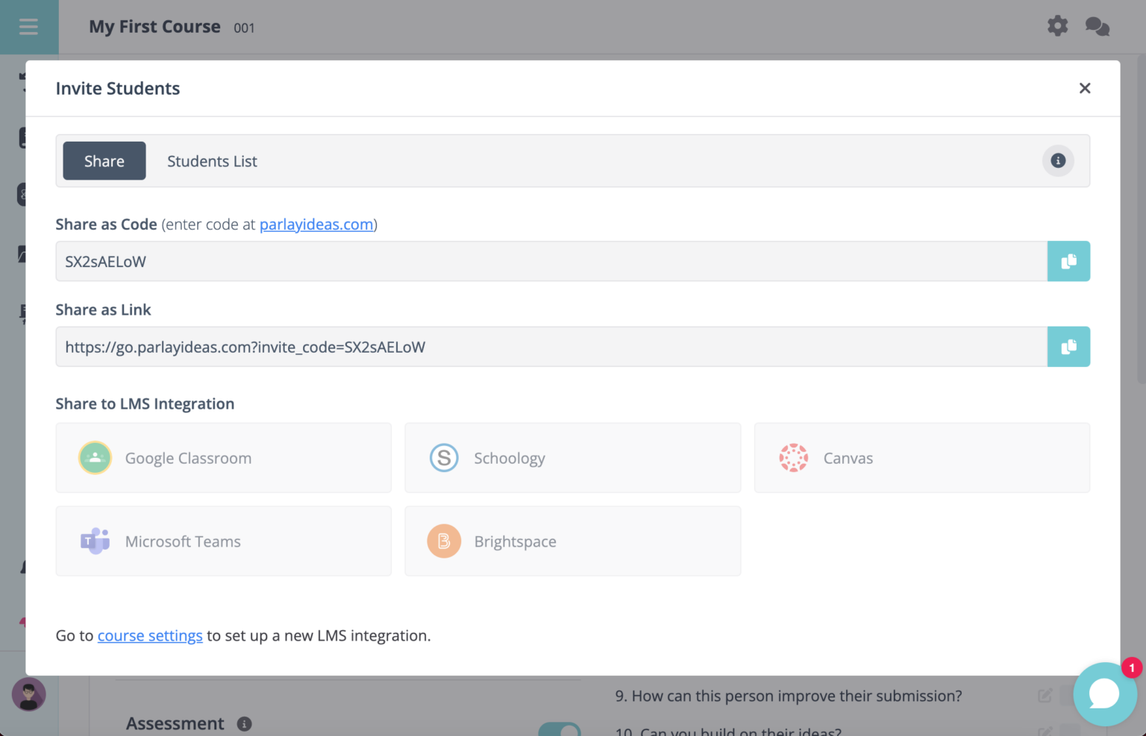The height and width of the screenshot is (736, 1146).
Task: Follow the course settings link
Action: 150,636
